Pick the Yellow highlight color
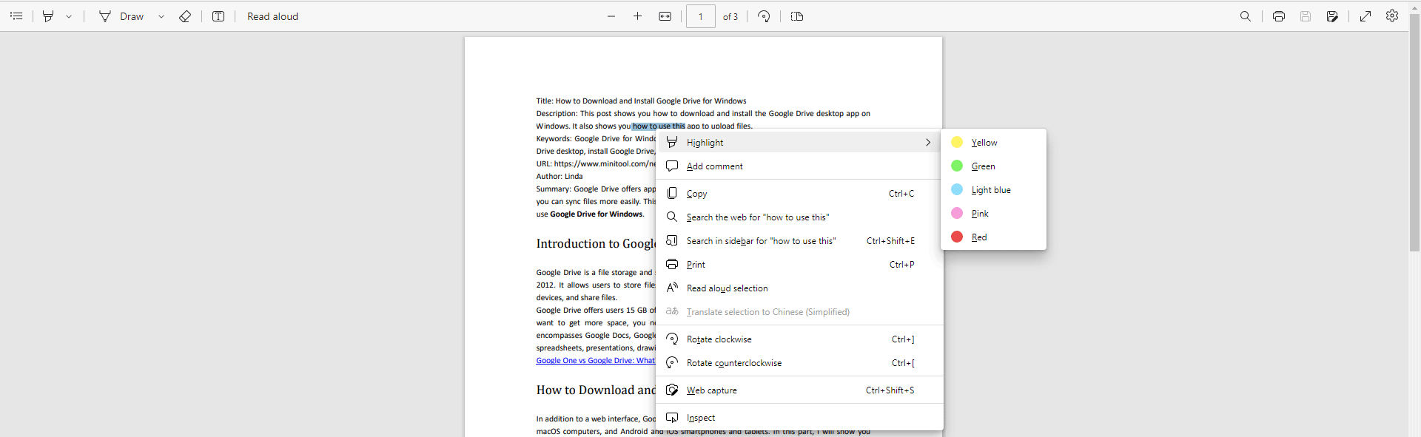The height and width of the screenshot is (437, 1421). pyautogui.click(x=993, y=143)
